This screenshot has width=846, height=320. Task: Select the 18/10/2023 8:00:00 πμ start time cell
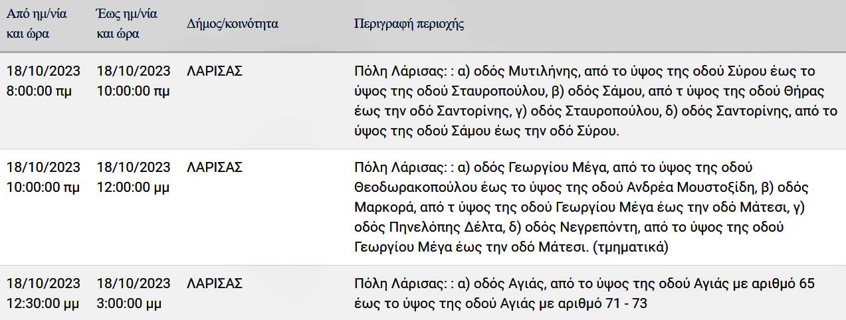point(43,81)
